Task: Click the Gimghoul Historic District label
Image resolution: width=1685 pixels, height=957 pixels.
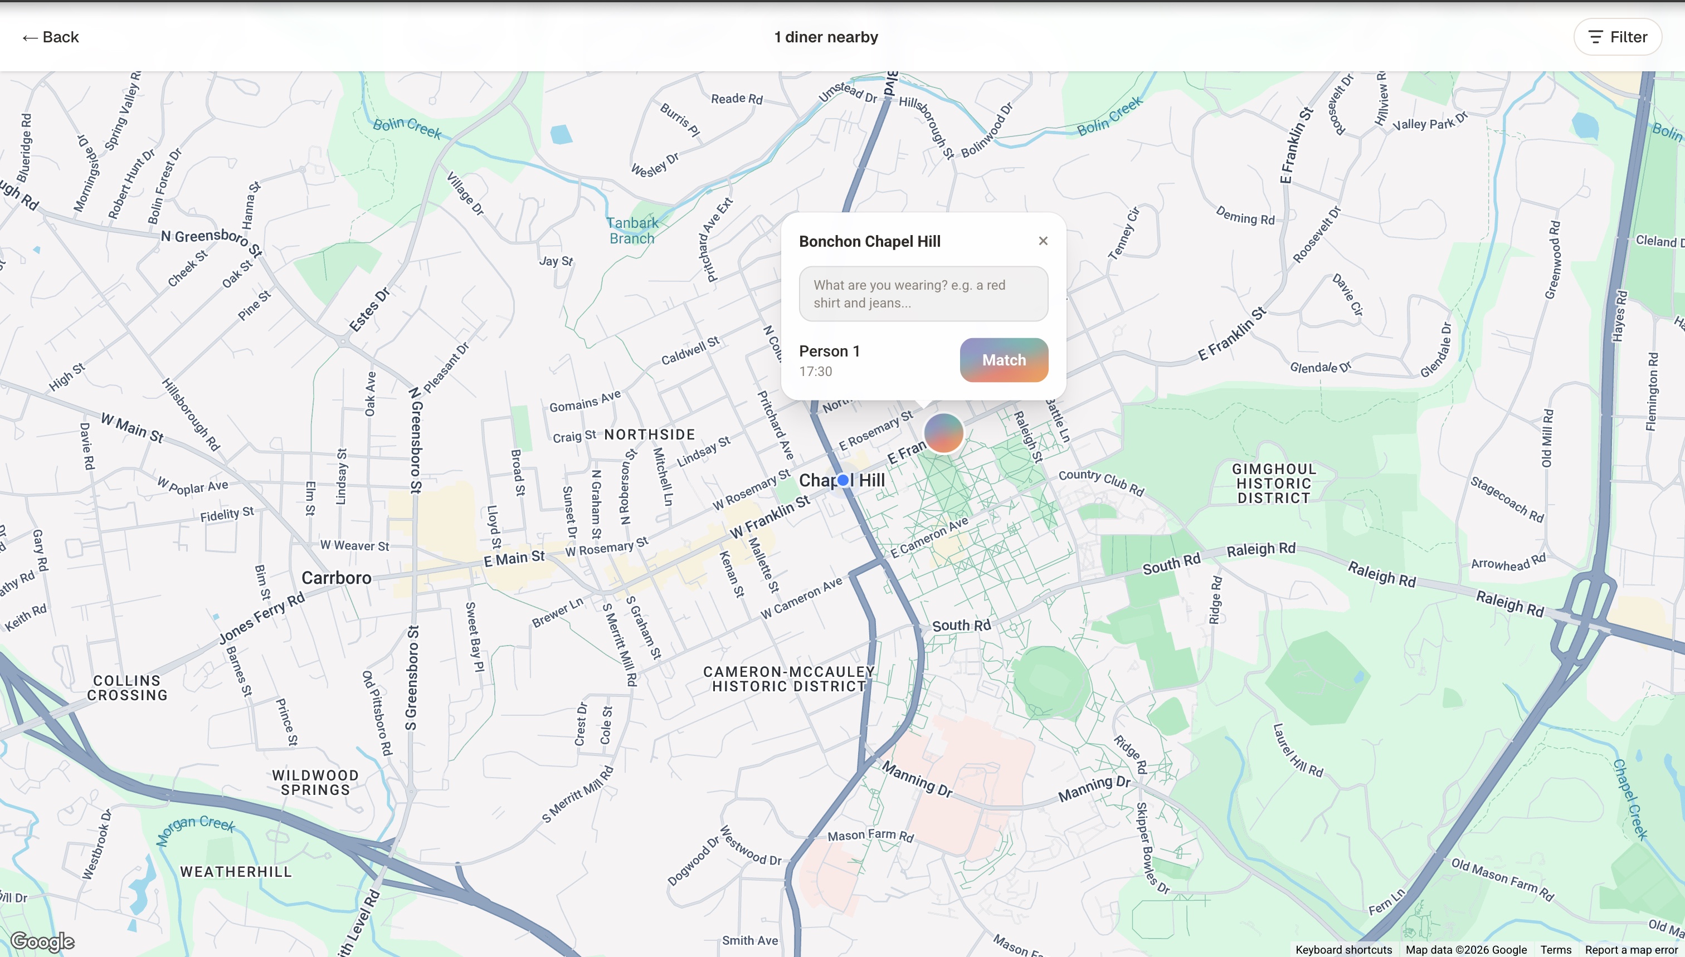Action: [1273, 483]
